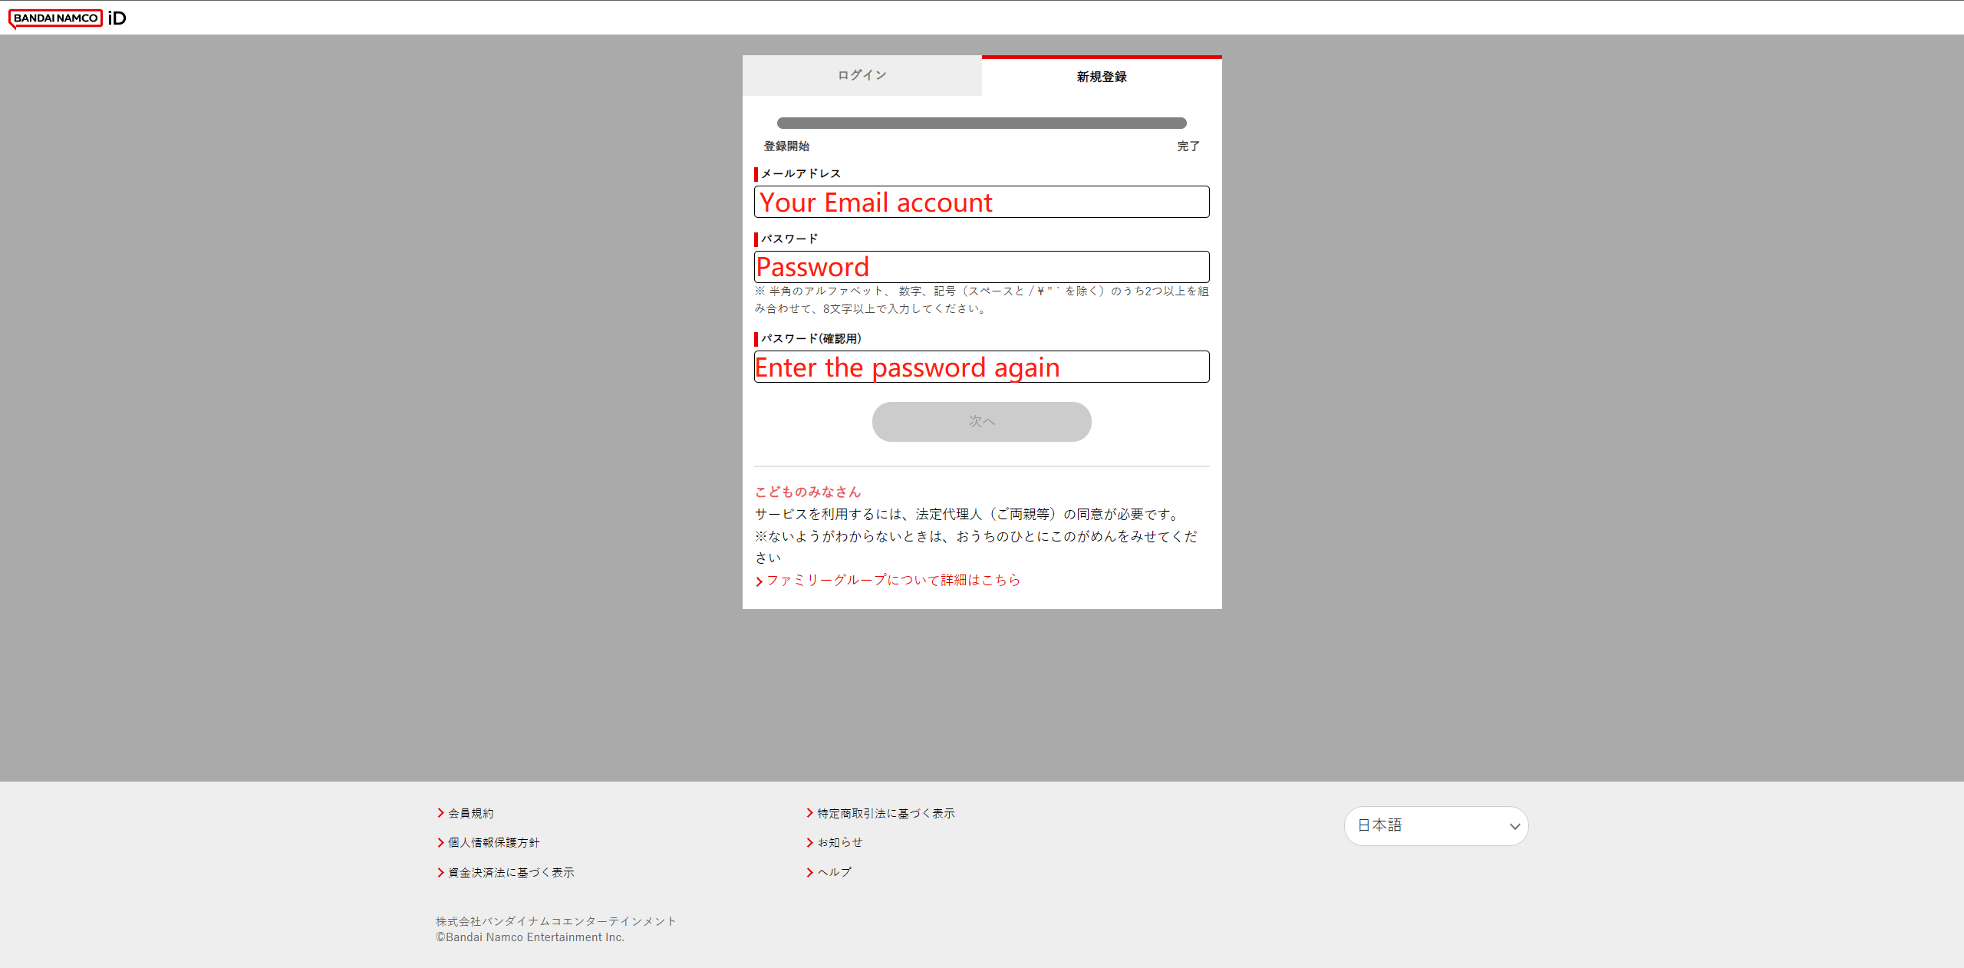1964x968 pixels.
Task: Click the chevron before the ファミリーグループ link
Action: [x=759, y=581]
